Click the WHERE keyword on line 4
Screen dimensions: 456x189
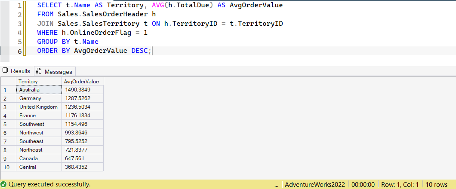47,33
